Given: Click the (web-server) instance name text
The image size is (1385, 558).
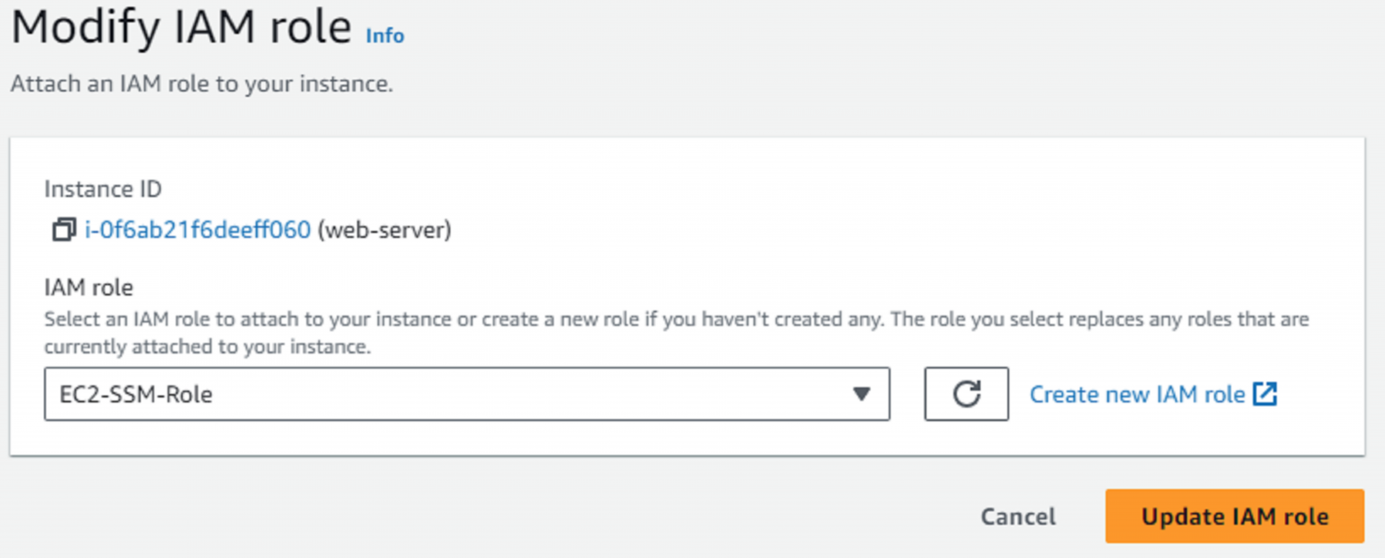Looking at the screenshot, I should 384,231.
